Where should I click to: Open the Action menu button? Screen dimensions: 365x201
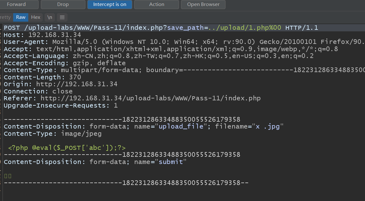[x=156, y=4]
